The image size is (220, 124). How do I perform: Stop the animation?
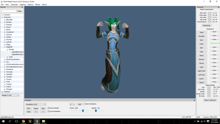pos(43,108)
